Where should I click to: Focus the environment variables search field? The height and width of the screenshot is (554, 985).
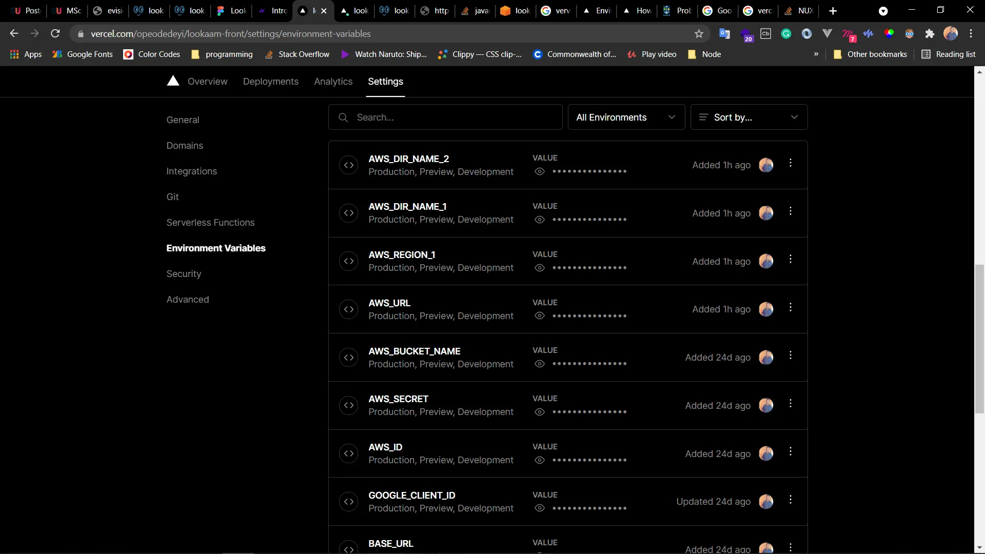451,117
